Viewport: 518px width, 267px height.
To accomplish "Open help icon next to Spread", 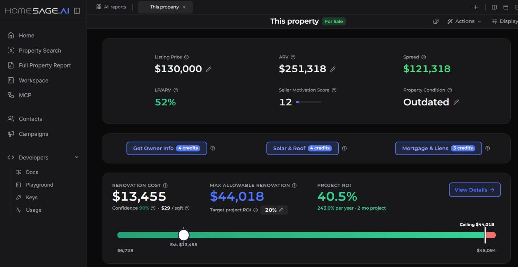I will coord(423,57).
